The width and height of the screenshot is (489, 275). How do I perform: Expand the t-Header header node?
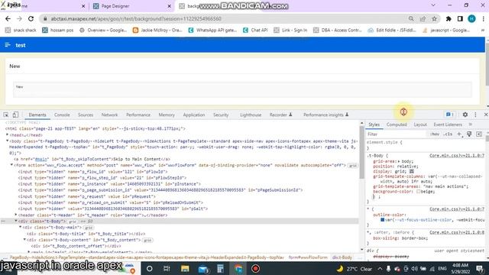tap(16, 215)
